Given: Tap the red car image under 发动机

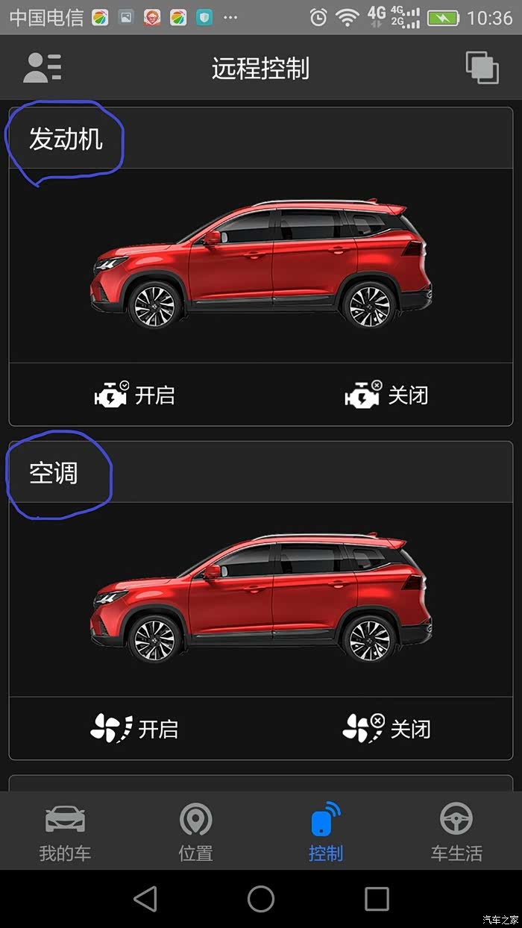Looking at the screenshot, I should [x=261, y=265].
